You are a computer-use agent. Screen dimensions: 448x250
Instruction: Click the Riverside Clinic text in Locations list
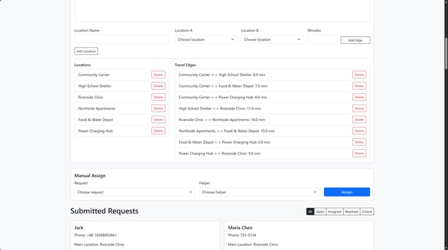91,97
